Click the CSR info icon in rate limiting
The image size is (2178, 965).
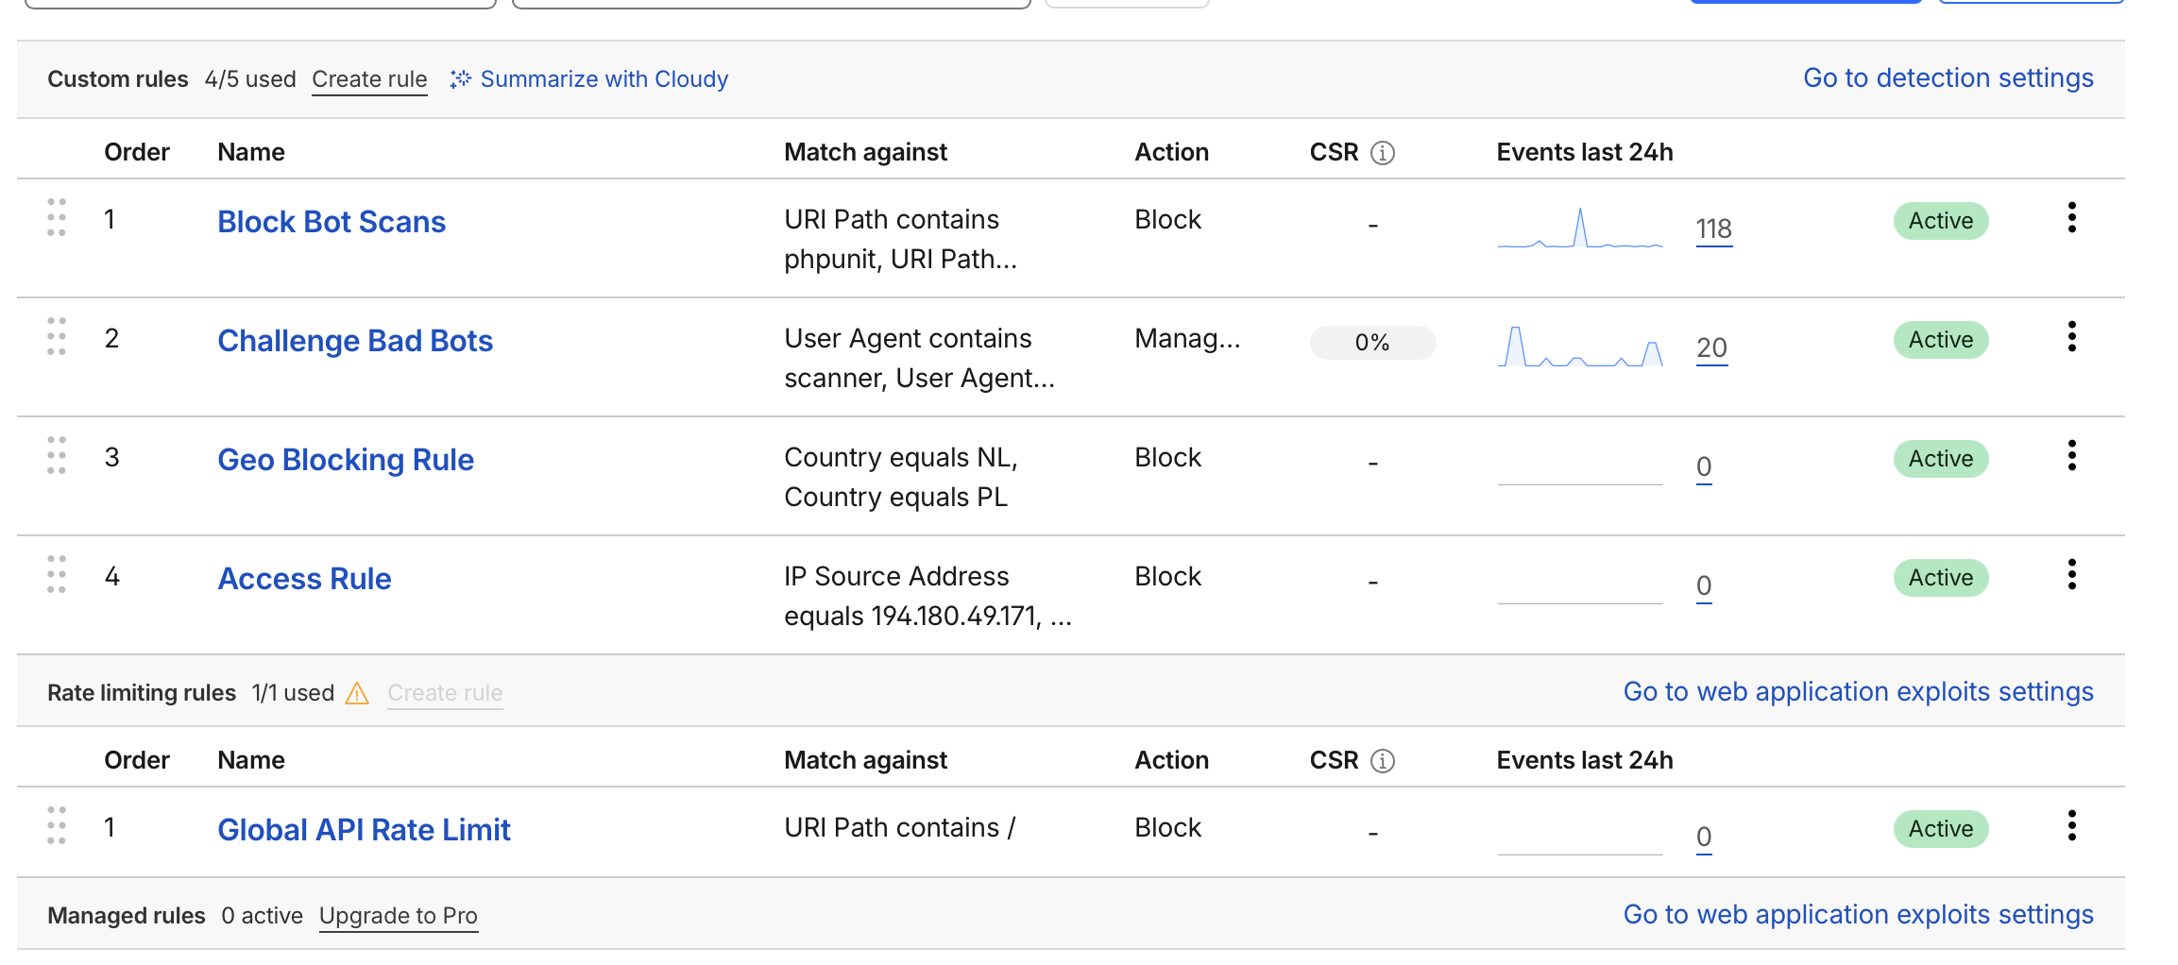tap(1382, 761)
